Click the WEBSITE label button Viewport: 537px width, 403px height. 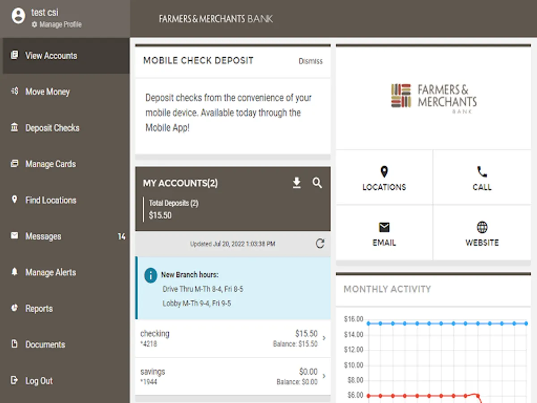482,243
